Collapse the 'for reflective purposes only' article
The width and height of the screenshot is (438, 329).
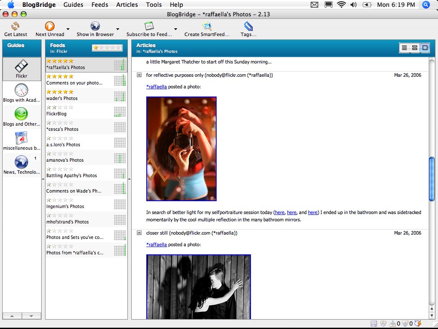click(x=139, y=75)
